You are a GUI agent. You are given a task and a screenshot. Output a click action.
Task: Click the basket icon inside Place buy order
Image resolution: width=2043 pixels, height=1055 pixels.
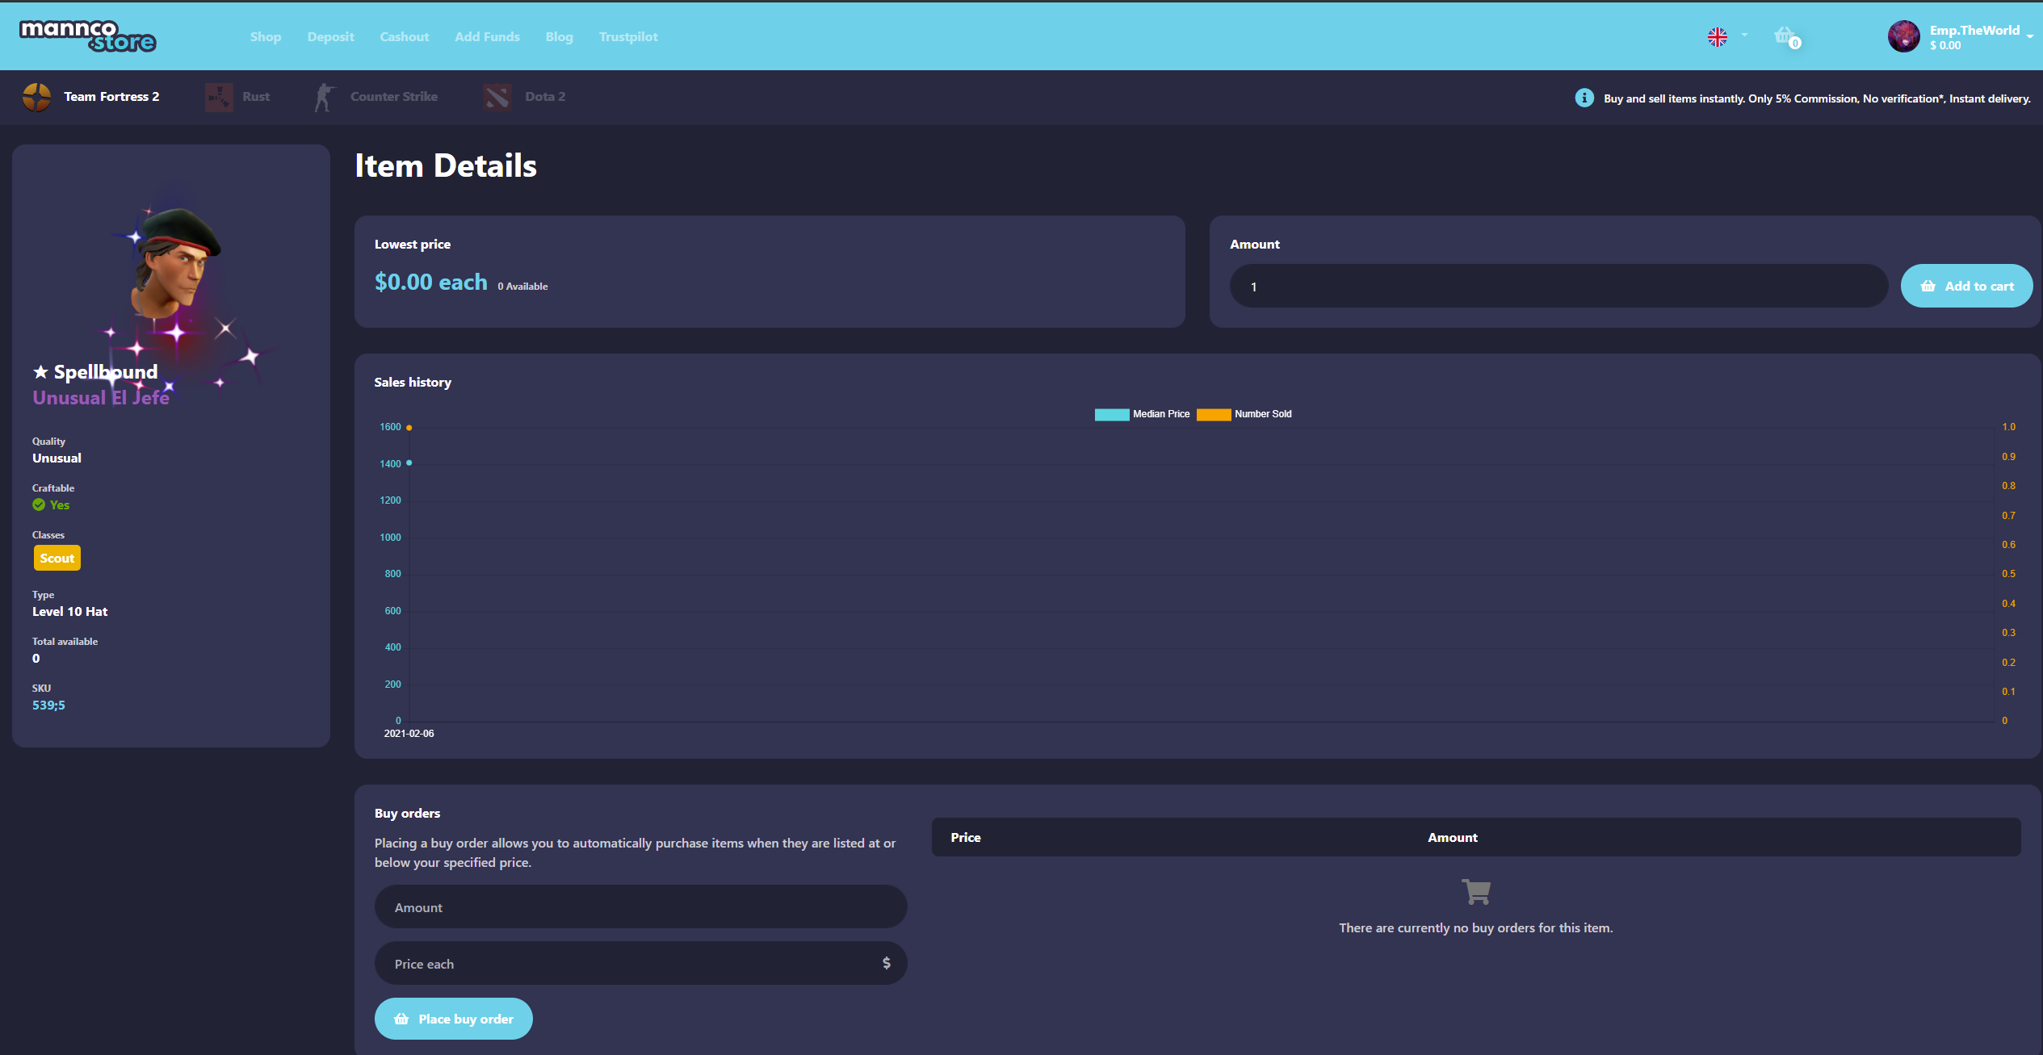click(x=401, y=1019)
